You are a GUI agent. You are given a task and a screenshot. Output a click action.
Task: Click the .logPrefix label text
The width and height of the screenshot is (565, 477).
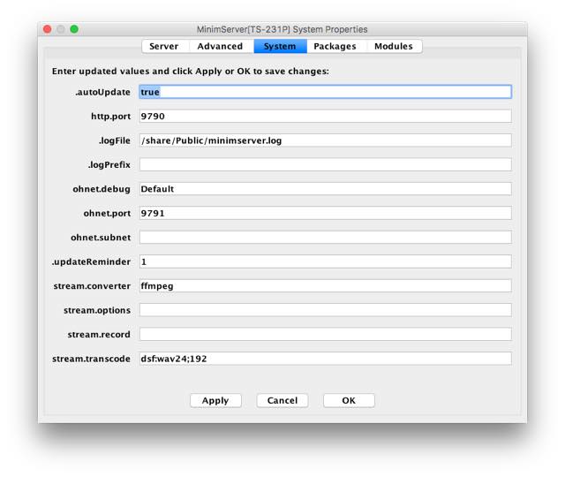point(109,165)
